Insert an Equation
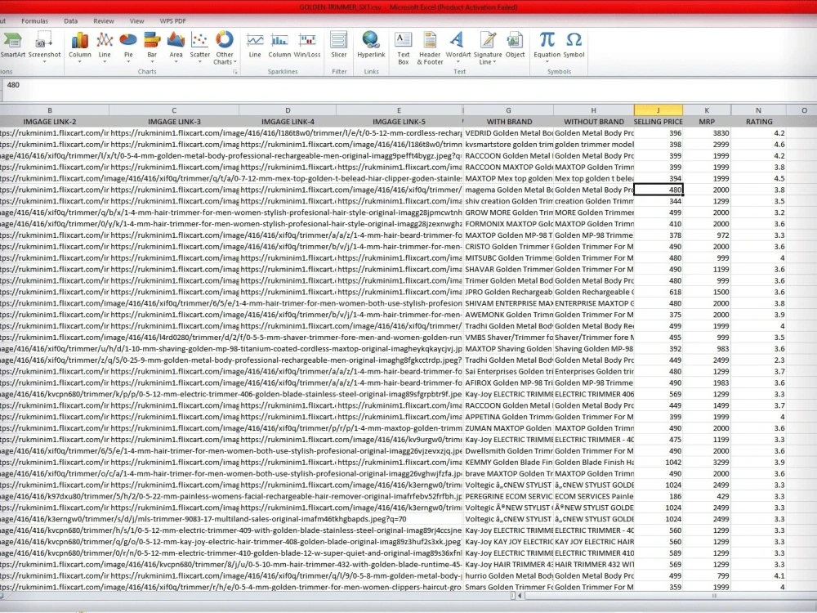Viewport: 817px width, 613px height. click(x=547, y=45)
